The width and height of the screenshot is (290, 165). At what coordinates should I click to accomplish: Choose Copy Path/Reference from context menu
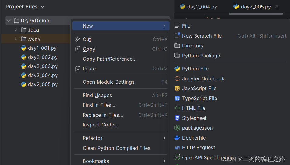109,59
